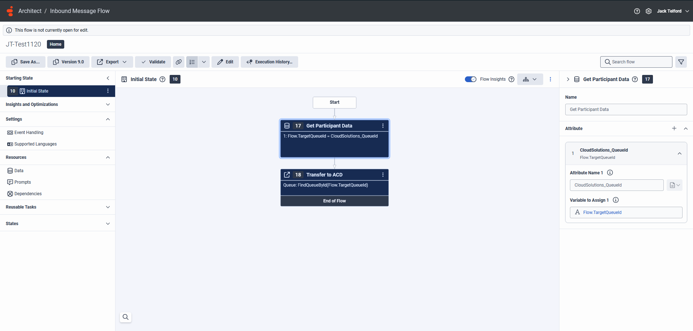The image size is (693, 331).
Task: Select the copy-link icon in the toolbar
Action: tap(179, 62)
